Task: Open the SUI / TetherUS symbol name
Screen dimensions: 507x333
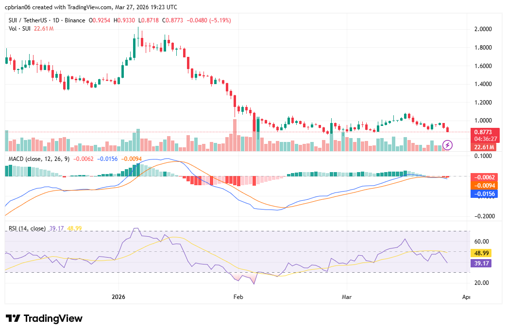Action: [28, 20]
